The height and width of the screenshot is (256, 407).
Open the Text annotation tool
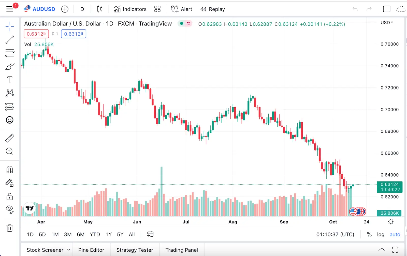tap(9, 80)
